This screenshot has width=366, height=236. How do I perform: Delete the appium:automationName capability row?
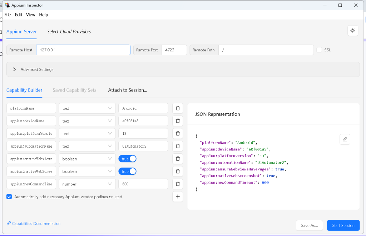pos(178,146)
